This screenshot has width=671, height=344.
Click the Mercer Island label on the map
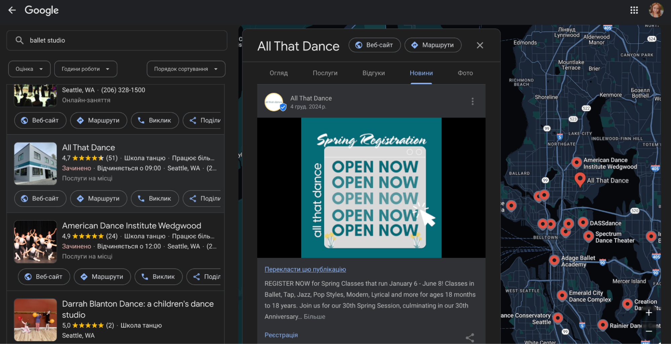coord(629,281)
